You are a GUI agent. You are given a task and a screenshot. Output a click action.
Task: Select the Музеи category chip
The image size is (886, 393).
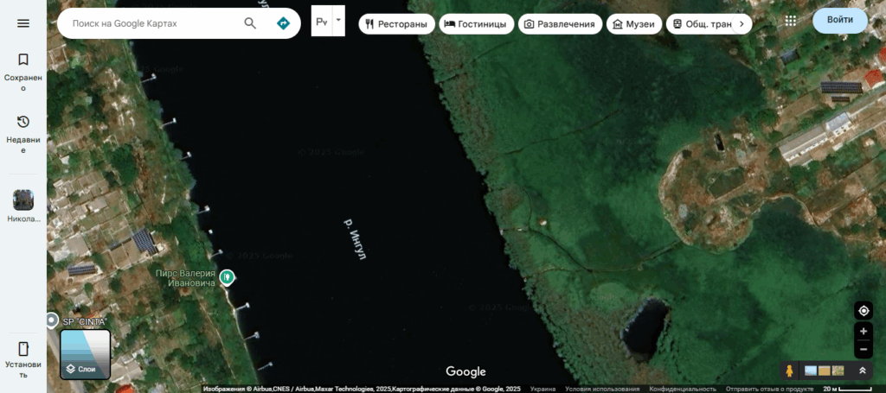(x=634, y=24)
